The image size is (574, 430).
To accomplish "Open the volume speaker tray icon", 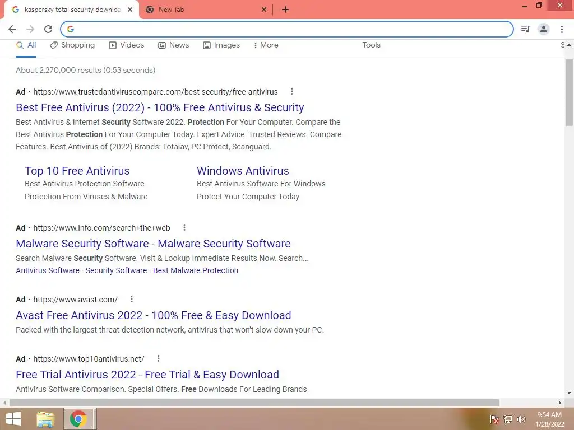I will click(x=521, y=419).
